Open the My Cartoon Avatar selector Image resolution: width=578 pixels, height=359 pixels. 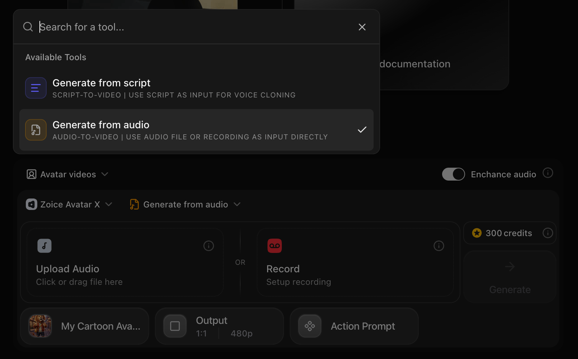(x=85, y=326)
